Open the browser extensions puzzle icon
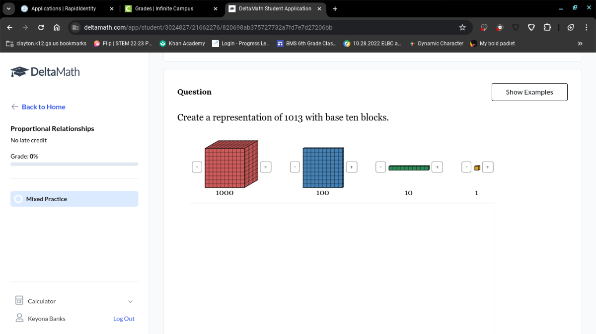The width and height of the screenshot is (596, 334). tap(547, 27)
